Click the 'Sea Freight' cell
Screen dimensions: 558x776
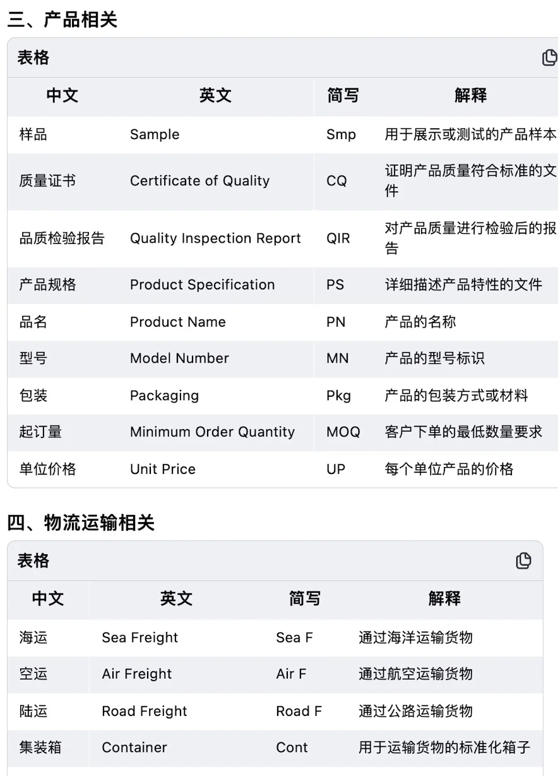pos(139,638)
